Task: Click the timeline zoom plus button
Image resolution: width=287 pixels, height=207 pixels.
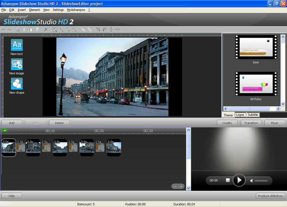Action: tap(181, 186)
